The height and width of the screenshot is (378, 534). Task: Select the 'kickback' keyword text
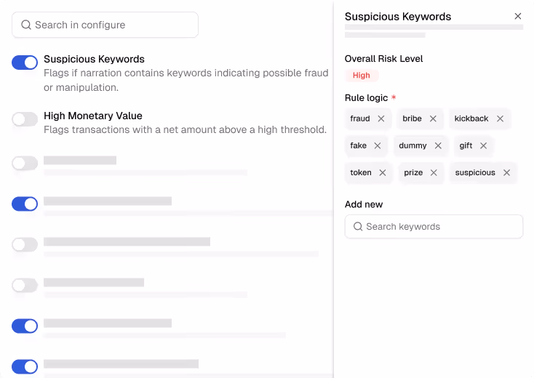[x=471, y=118]
